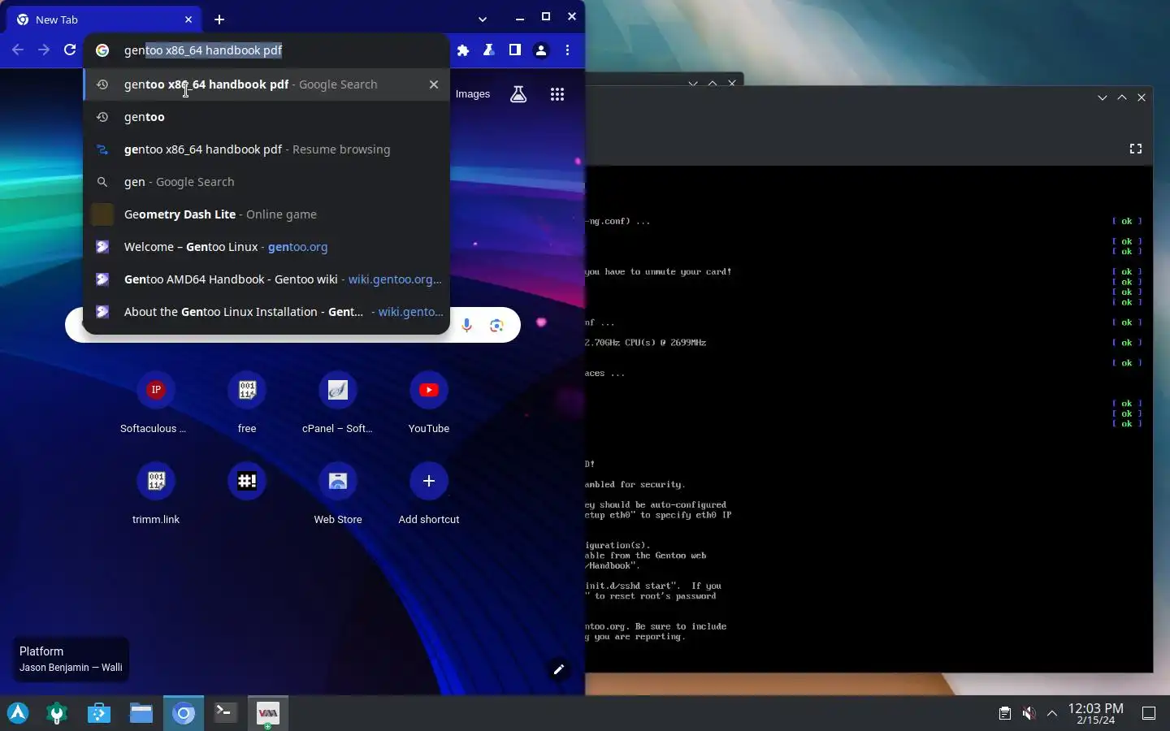The height and width of the screenshot is (731, 1170).
Task: Open the Softaculous shortcut tile
Action: coord(156,402)
